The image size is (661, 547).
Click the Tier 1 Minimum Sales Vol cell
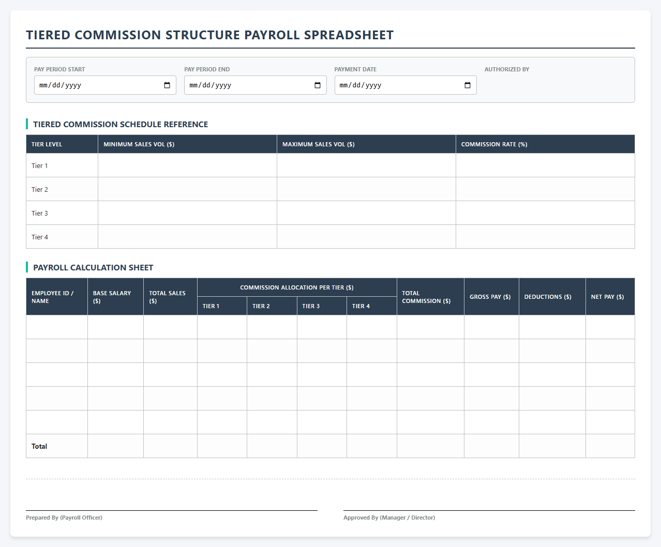tap(187, 165)
